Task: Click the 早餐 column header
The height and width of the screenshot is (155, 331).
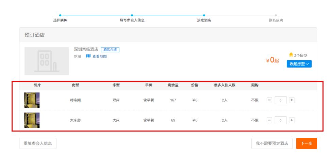Action: 149,85
